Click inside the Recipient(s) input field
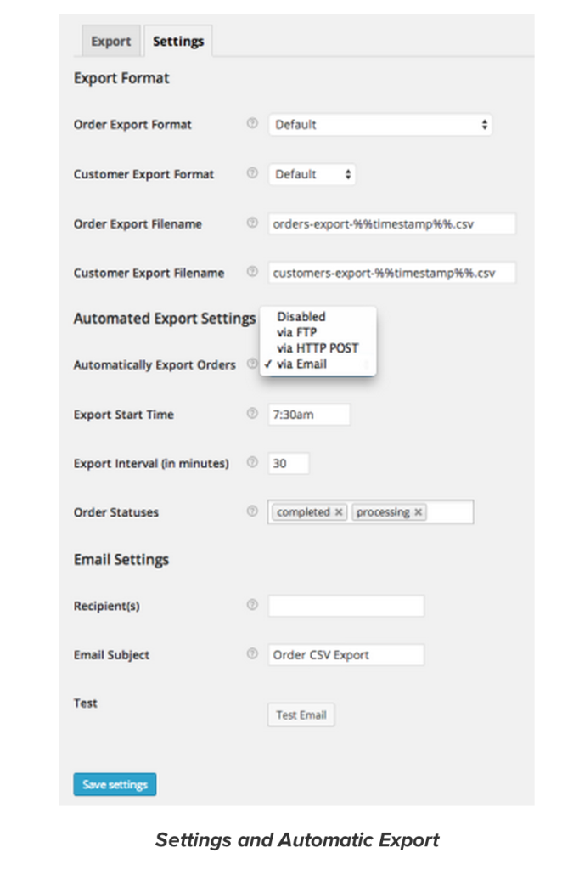The image size is (579, 870). pyautogui.click(x=346, y=605)
